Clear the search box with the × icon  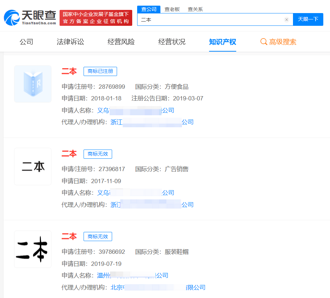[287, 20]
